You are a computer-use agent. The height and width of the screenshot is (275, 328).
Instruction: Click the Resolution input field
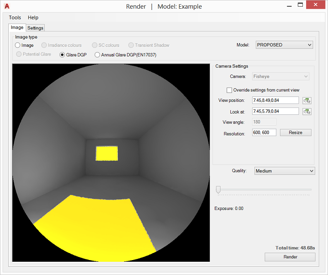pyautogui.click(x=264, y=133)
